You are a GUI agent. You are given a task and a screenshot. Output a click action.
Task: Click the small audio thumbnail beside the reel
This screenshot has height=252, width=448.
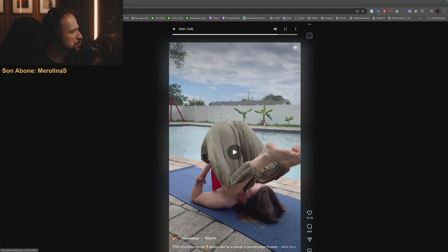(309, 35)
